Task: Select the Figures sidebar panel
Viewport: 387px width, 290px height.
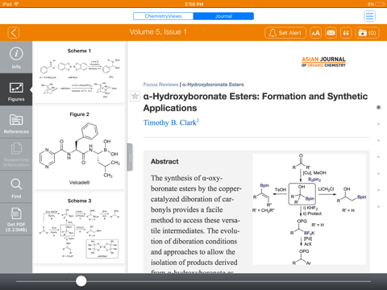Action: [16, 89]
